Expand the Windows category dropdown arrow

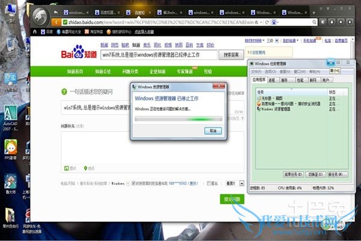pyautogui.click(x=128, y=184)
